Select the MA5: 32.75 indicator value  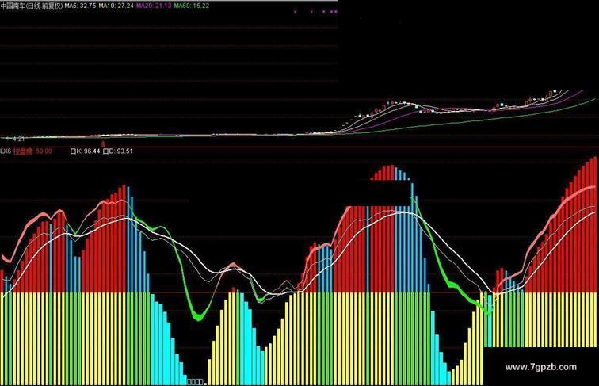click(80, 6)
